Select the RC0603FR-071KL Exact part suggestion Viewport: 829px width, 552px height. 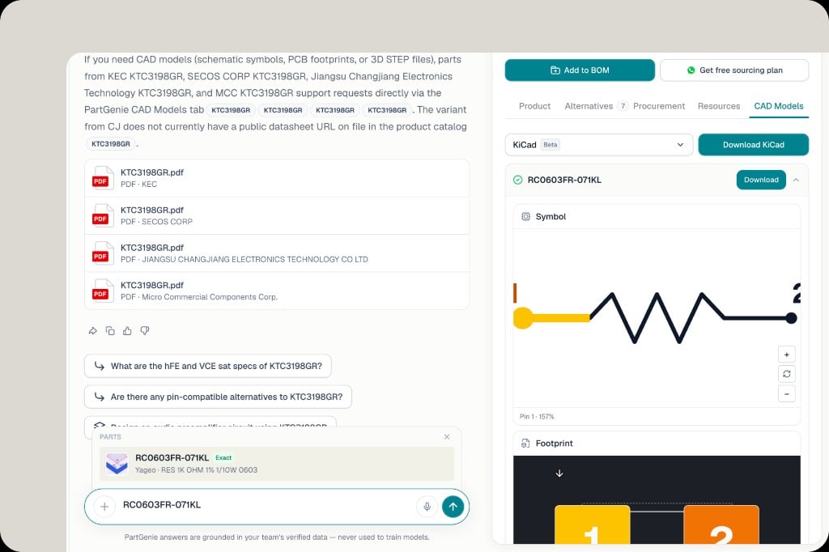tap(277, 464)
